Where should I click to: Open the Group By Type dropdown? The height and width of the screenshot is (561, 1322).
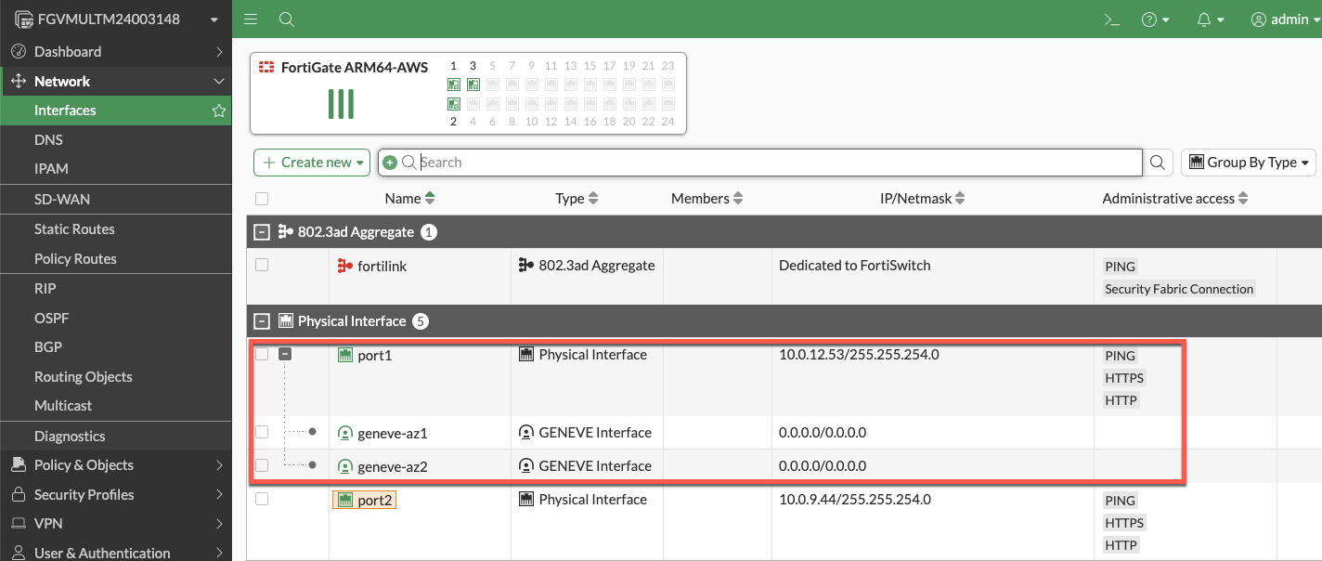[1249, 163]
